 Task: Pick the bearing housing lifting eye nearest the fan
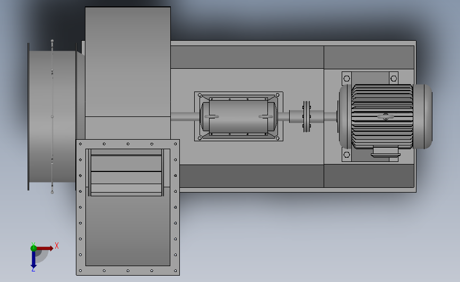212,116
